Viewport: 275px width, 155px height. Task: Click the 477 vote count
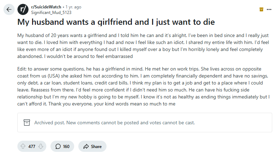point(32,146)
